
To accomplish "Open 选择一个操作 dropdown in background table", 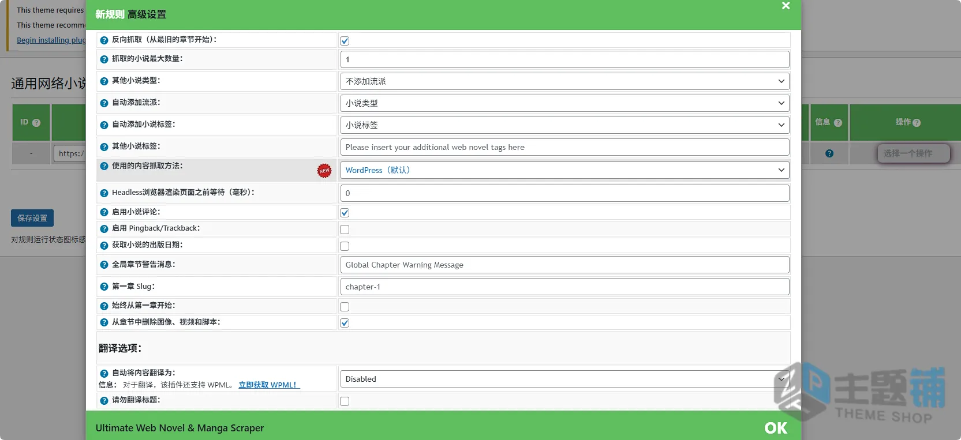I will coord(914,153).
